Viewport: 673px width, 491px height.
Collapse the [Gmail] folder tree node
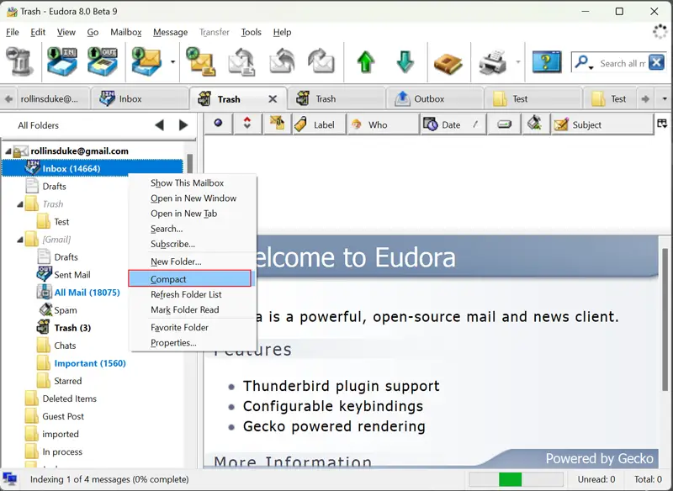[19, 240]
